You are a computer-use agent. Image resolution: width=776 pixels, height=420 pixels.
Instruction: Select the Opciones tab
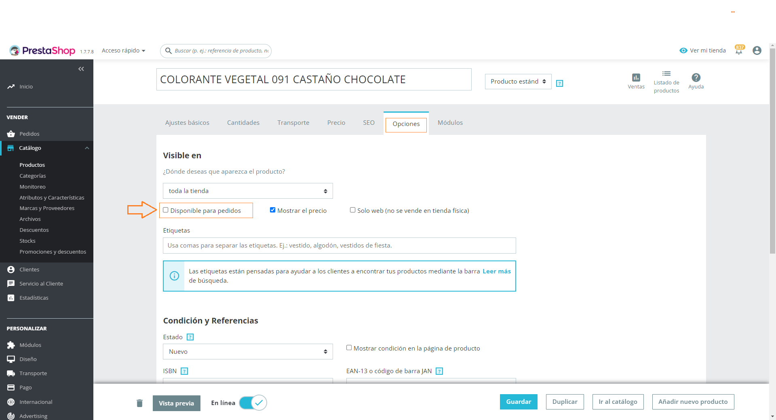coord(406,124)
